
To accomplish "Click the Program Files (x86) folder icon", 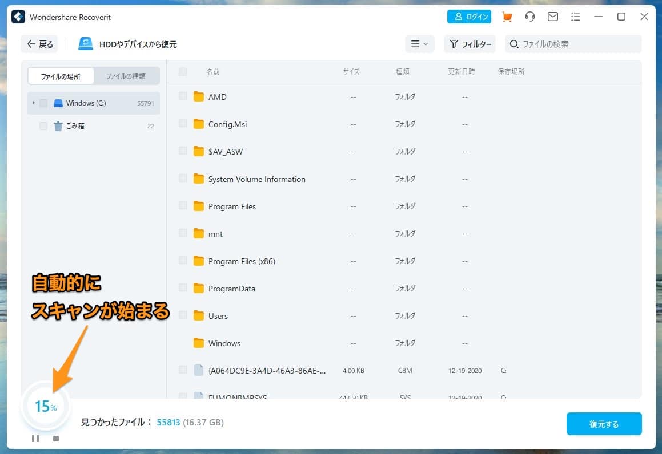I will click(199, 261).
